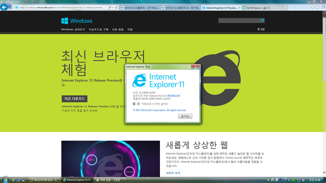Click the blue help icon in language bar
The image size is (326, 183).
[281, 180]
